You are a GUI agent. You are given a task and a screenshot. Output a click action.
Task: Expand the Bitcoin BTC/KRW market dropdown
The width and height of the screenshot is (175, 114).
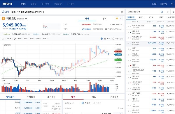(x=26, y=19)
